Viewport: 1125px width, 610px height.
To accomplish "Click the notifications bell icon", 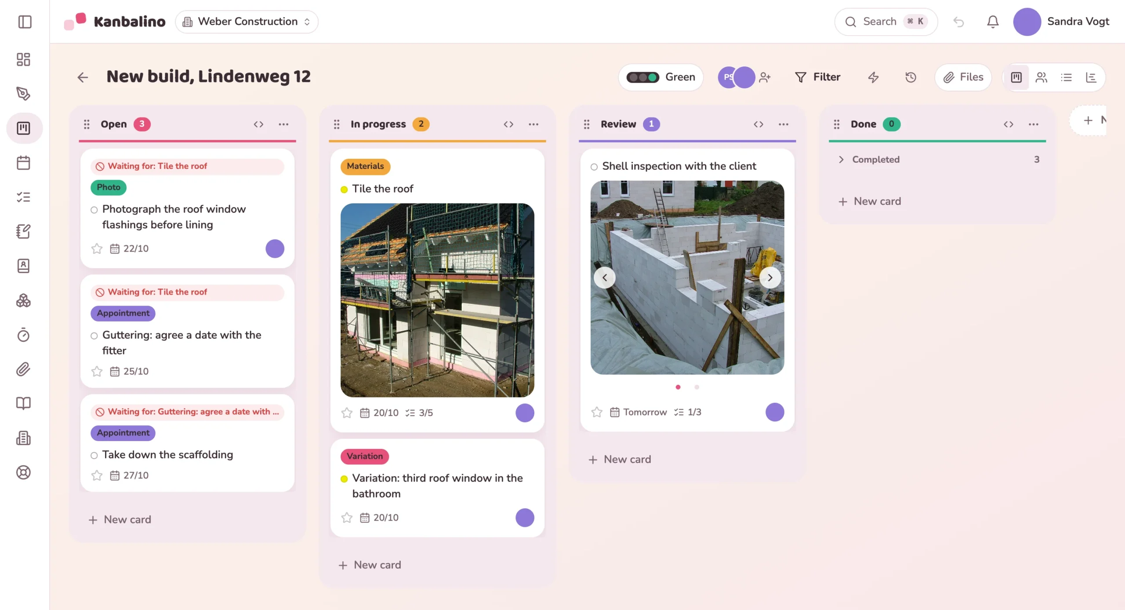I will tap(993, 22).
